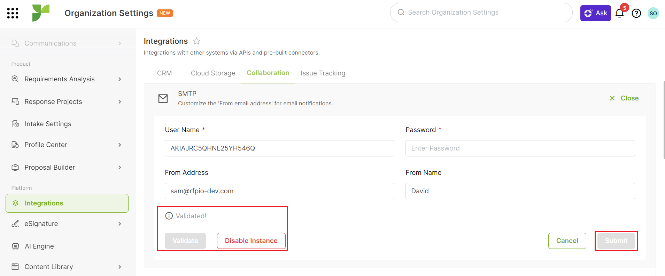
Task: Click the Disable Instance button
Action: tap(251, 241)
